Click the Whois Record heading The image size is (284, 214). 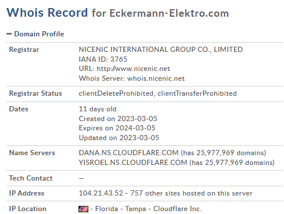[x=47, y=13]
